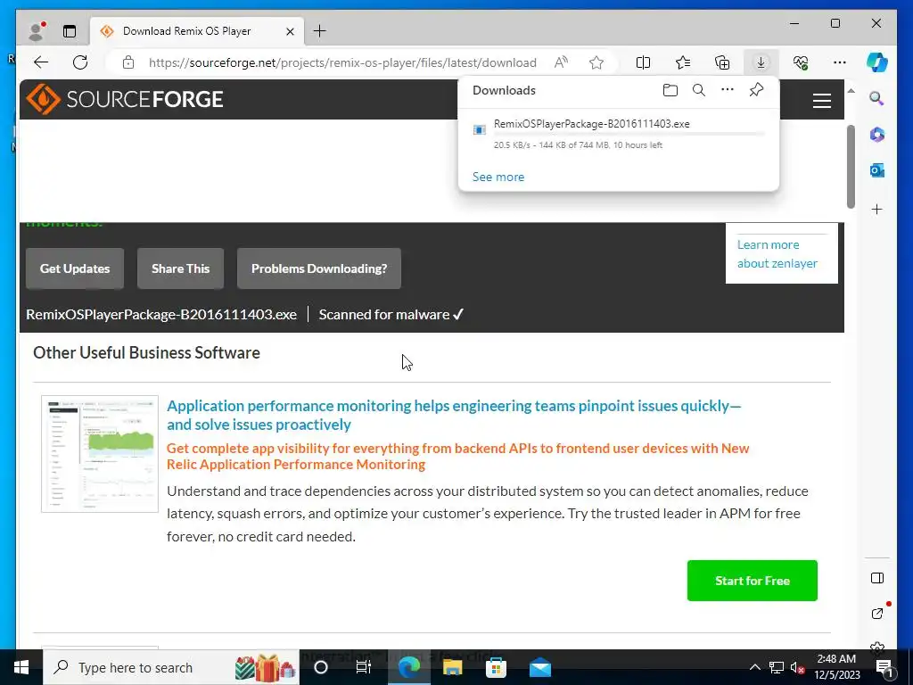This screenshot has width=913, height=685.
Task: Select RemixOSPlayerPackage-B2016111403.exe download entry
Action: 619,134
